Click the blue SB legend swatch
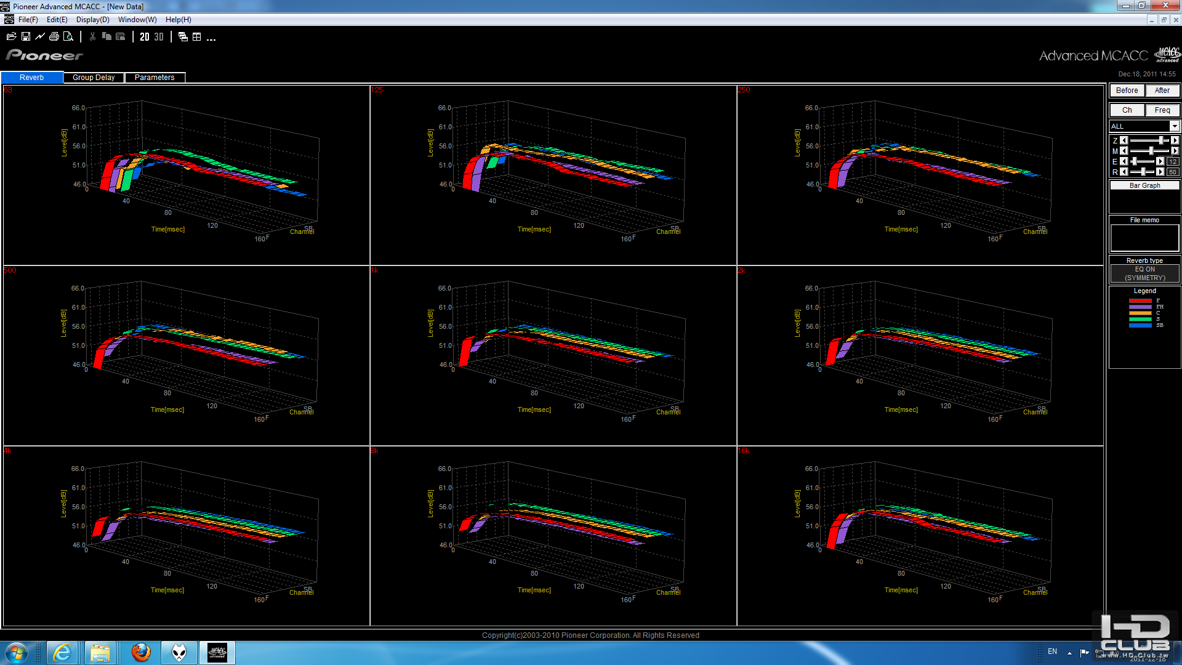 (1140, 325)
